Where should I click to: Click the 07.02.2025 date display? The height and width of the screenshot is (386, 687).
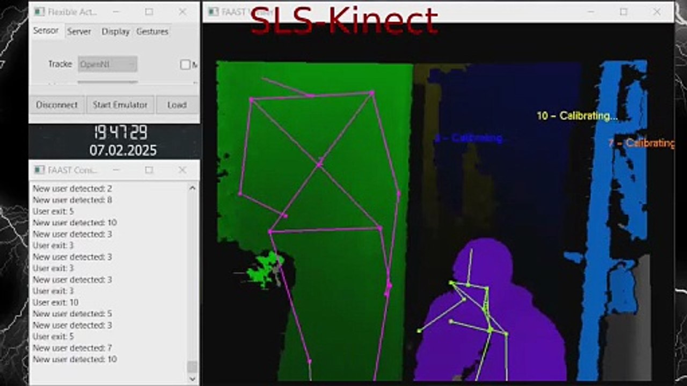123,150
